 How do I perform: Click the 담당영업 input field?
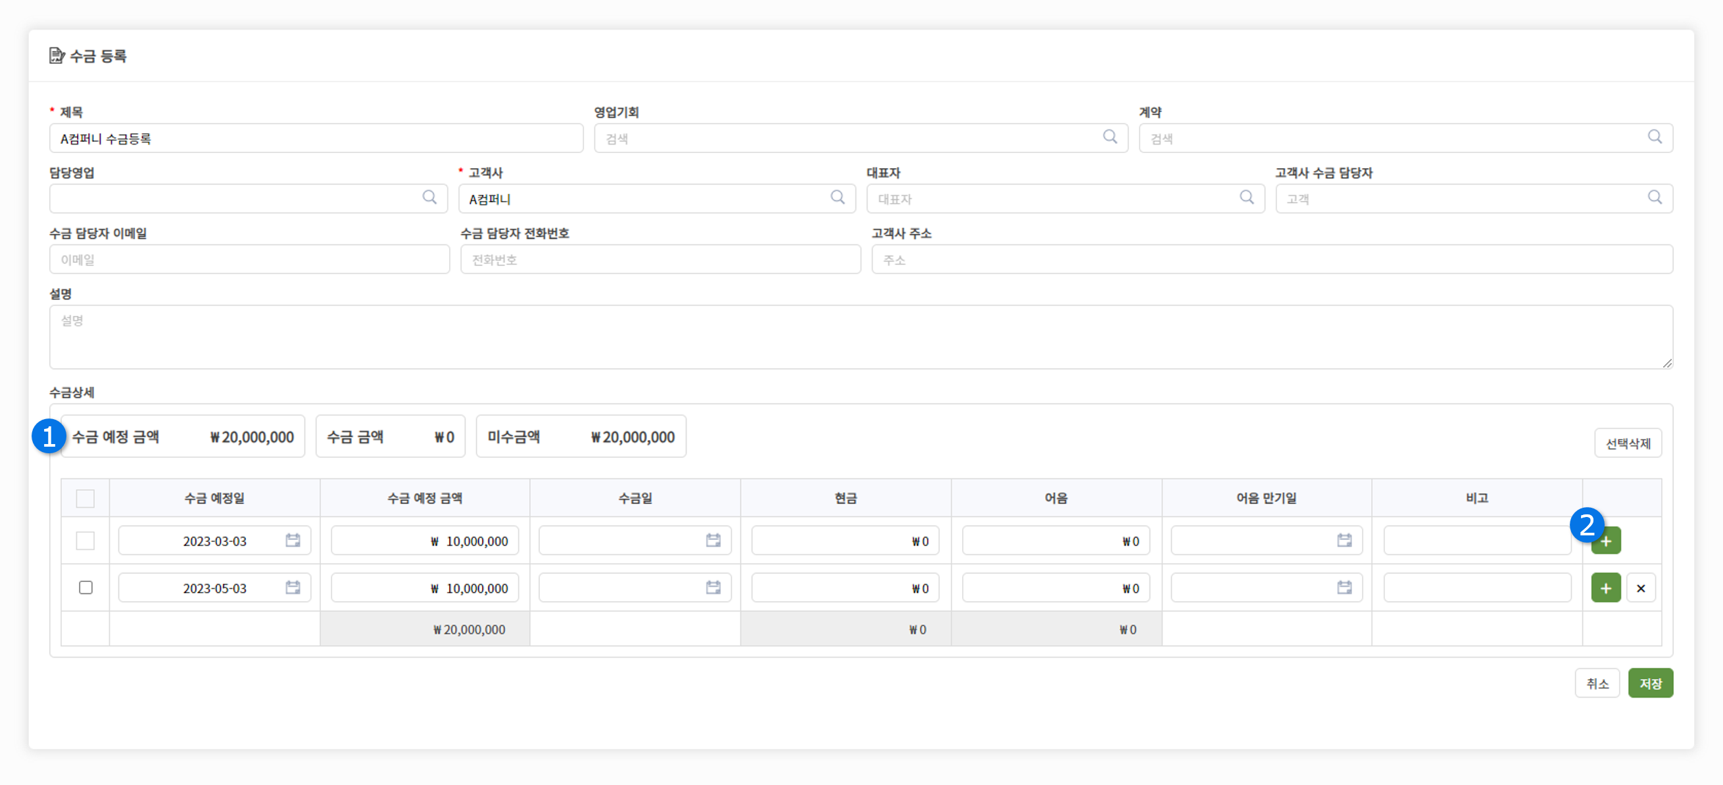point(248,198)
